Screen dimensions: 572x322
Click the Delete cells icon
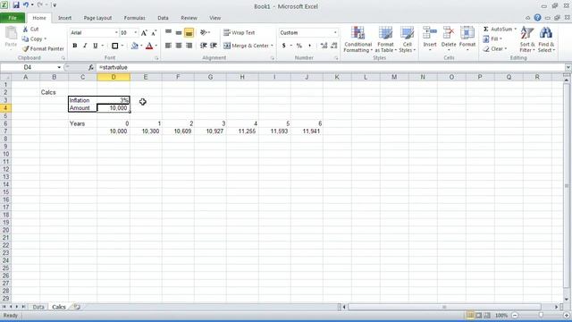point(449,34)
